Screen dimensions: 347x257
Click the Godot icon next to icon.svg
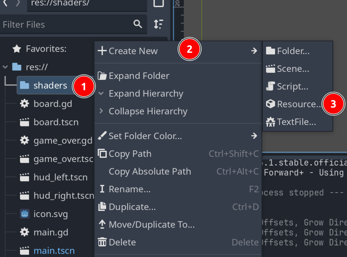click(x=24, y=214)
